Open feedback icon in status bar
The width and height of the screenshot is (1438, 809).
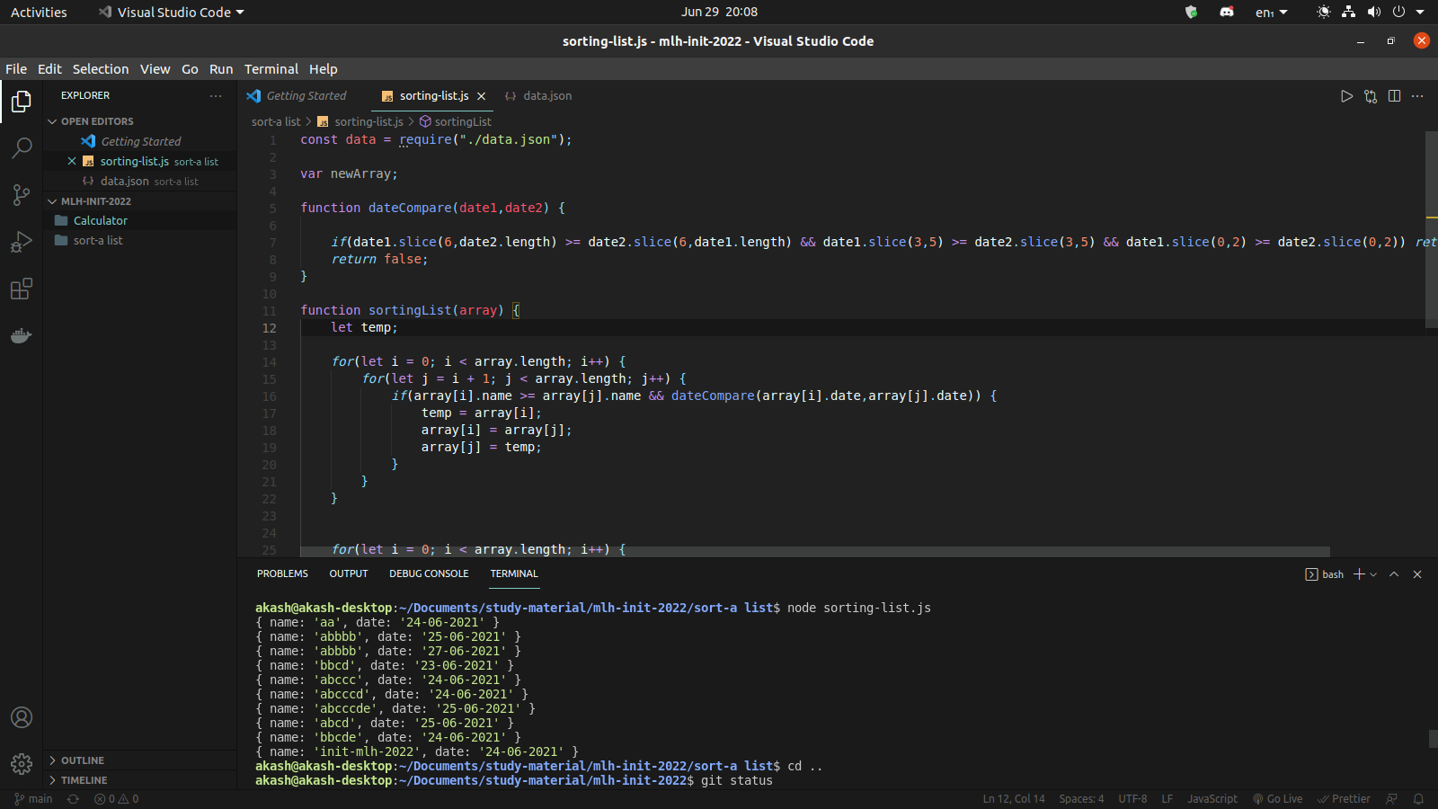1392,799
